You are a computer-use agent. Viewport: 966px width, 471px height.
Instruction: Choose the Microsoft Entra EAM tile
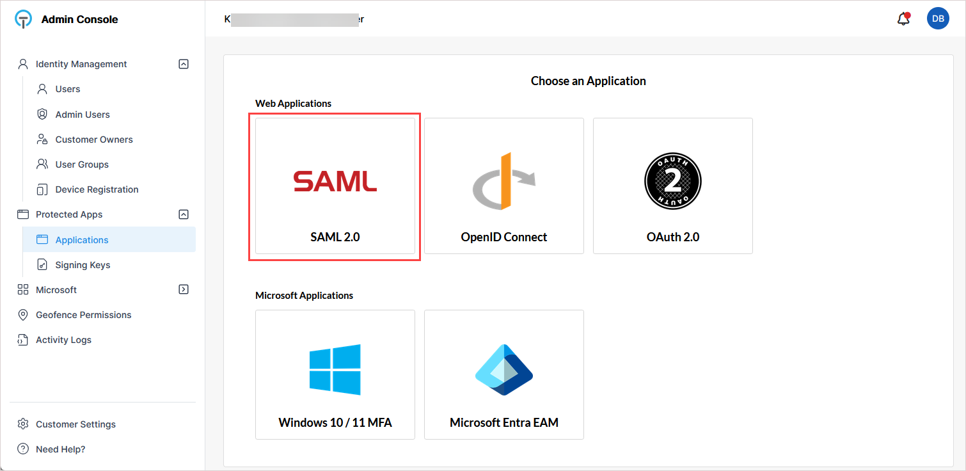[x=503, y=374]
